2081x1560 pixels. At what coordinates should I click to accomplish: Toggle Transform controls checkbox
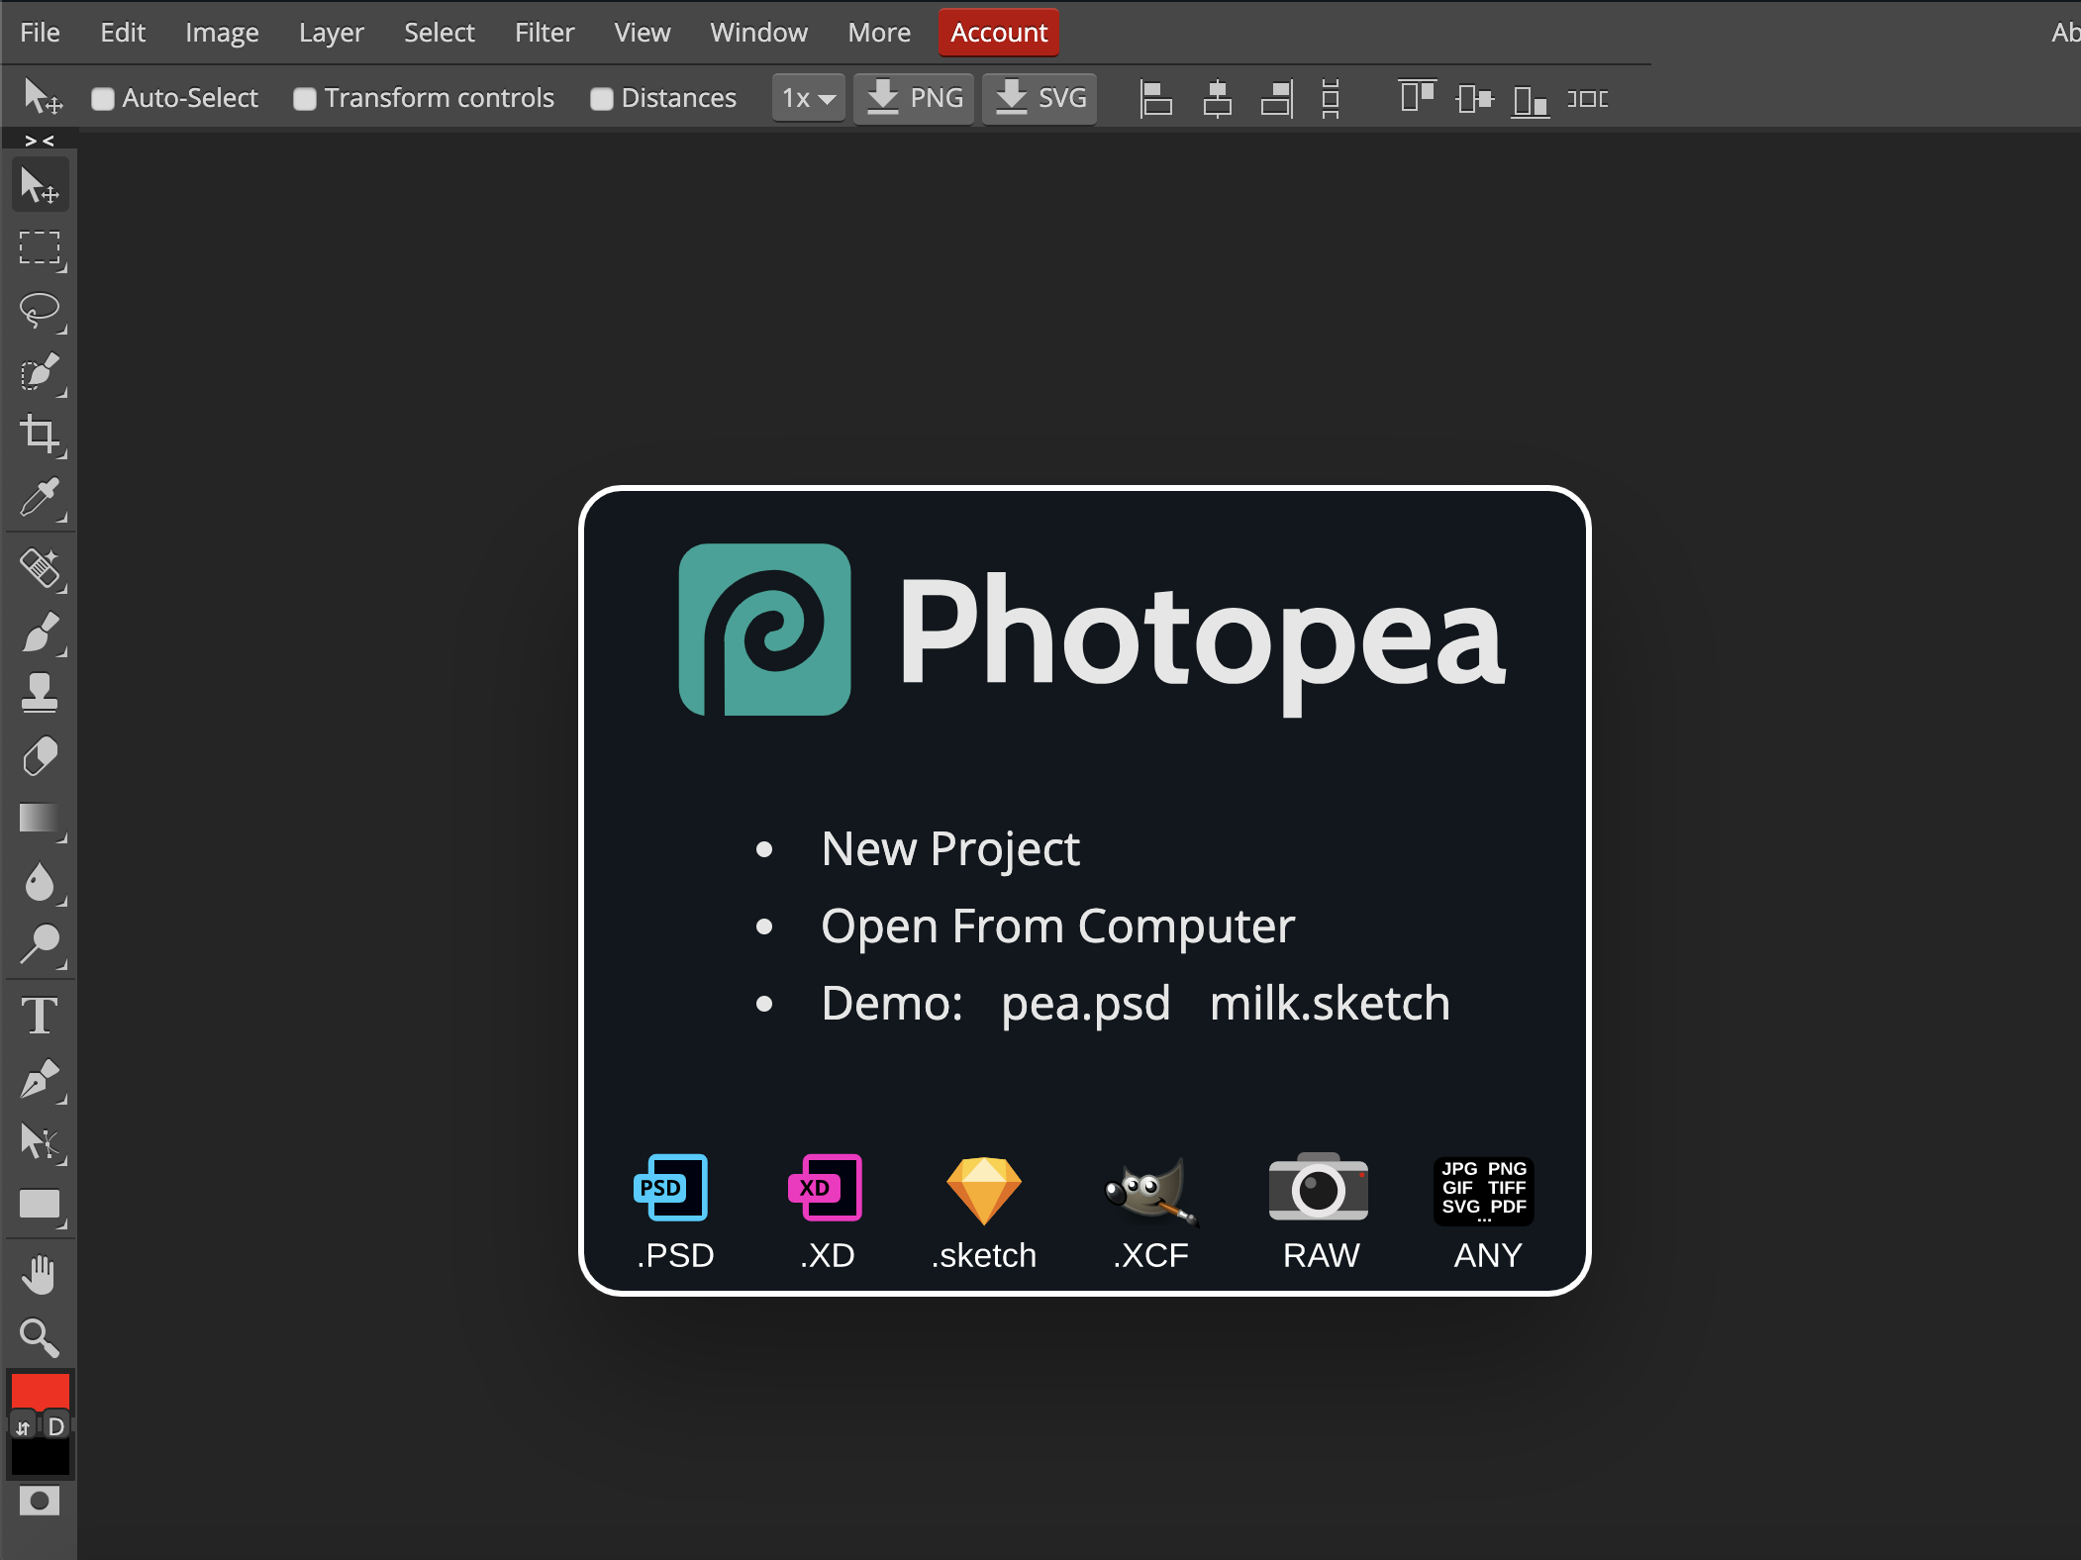tap(305, 99)
